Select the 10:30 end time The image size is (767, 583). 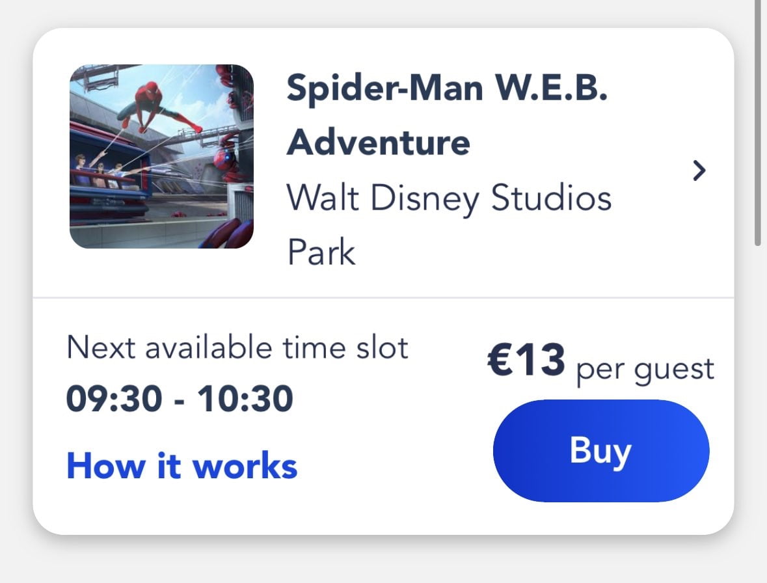246,399
